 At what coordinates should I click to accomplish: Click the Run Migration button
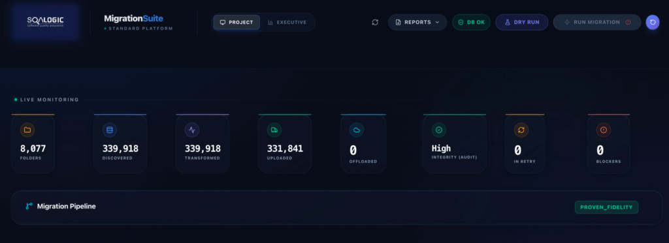[597, 22]
